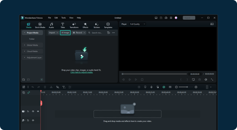Zoom out the timeline with minus button
The image size is (237, 130).
pyautogui.click(x=176, y=87)
